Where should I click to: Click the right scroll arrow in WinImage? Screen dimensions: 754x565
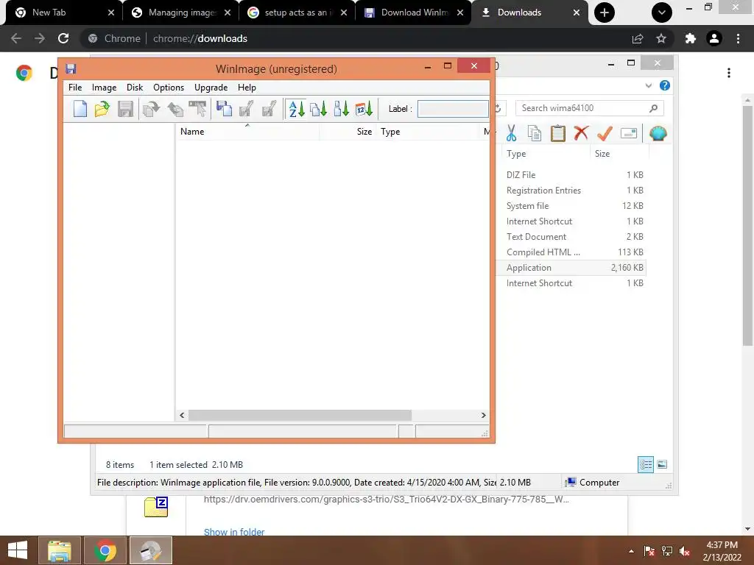tap(483, 415)
